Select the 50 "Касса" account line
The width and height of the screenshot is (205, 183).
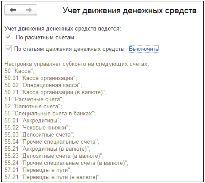[20, 71]
